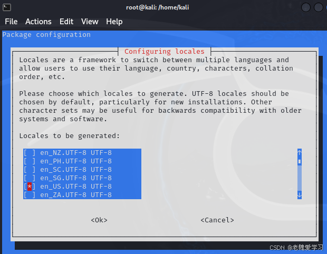Open the File menu
The width and height of the screenshot is (327, 254).
[11, 22]
